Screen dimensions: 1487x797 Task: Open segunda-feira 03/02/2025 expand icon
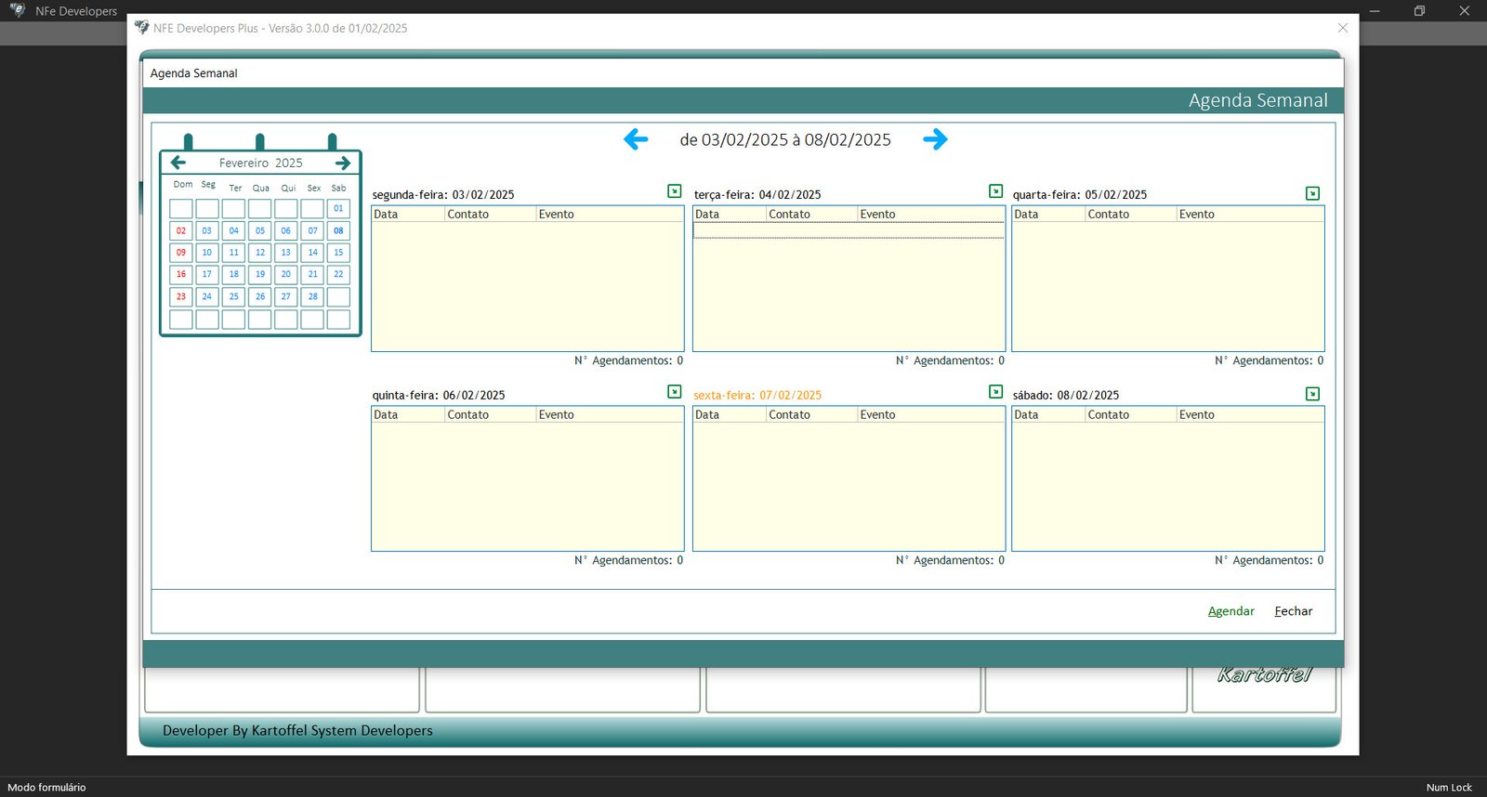point(675,191)
